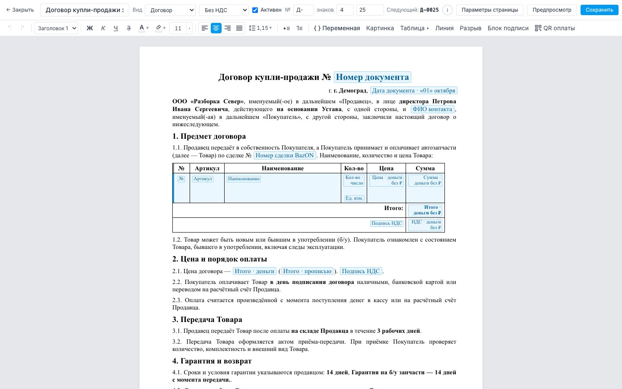
Task: Insert a Линия horizontal line
Action: click(x=444, y=28)
